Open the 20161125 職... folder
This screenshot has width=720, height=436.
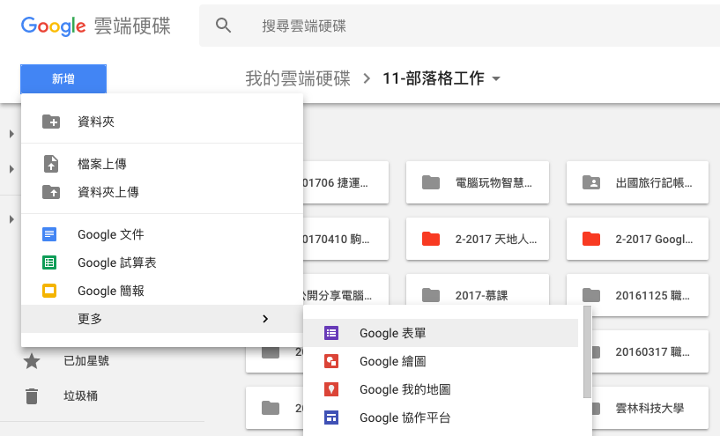(x=637, y=295)
